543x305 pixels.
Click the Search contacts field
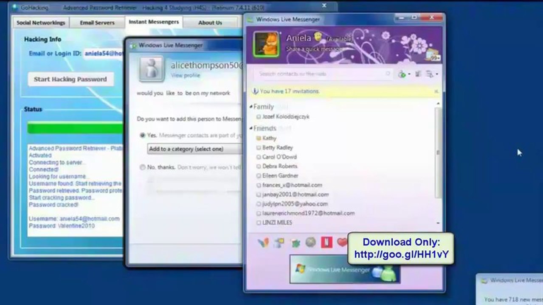pos(323,74)
